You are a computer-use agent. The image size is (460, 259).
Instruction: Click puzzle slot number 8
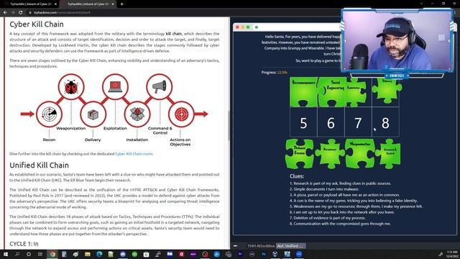tap(385, 122)
